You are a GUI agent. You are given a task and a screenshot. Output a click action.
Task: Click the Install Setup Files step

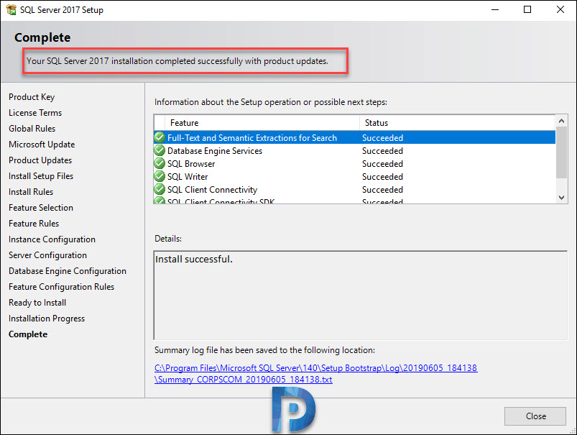[x=41, y=176]
